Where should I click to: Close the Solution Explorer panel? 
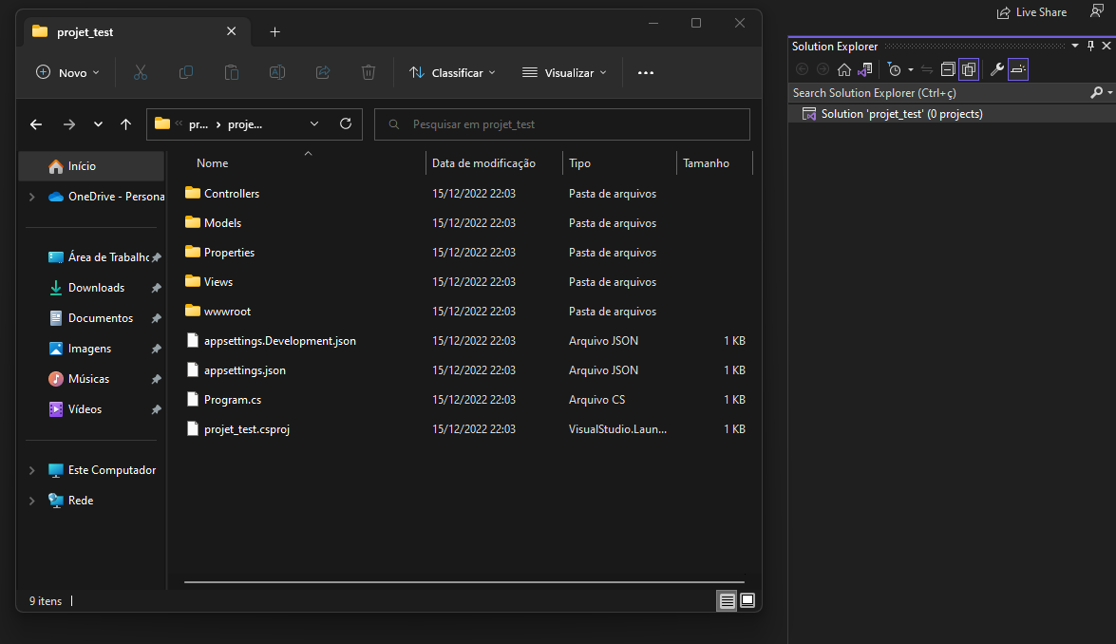pos(1107,47)
